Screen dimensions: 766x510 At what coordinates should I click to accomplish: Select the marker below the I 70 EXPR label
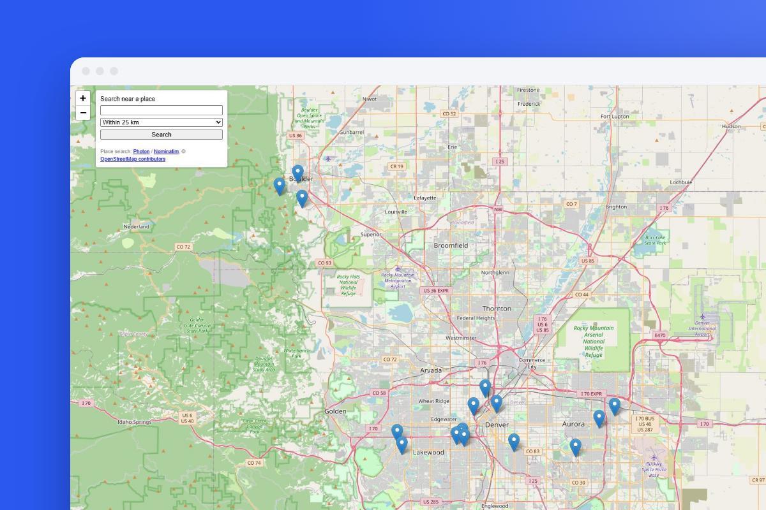coord(615,407)
